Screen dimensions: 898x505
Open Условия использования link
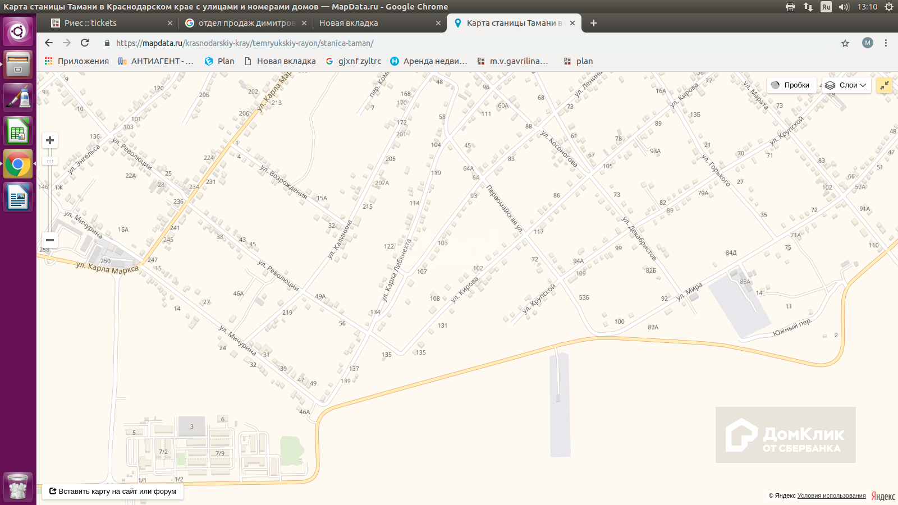coord(831,495)
